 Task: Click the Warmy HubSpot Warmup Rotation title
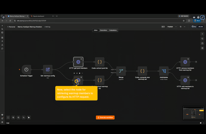coord(30,27)
